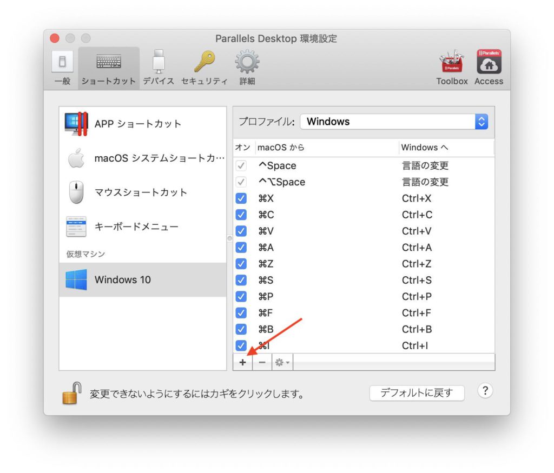Screen dimensions: 554x473
Task: Disable the ⌘X to Ctrl+X shortcut
Action: tap(241, 198)
